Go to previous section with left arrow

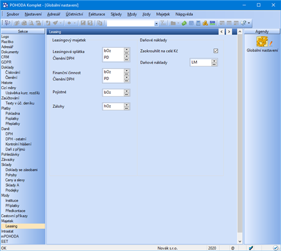coord(221,31)
